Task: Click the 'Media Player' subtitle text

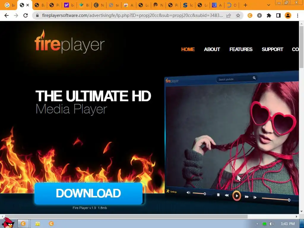Action: (x=71, y=109)
